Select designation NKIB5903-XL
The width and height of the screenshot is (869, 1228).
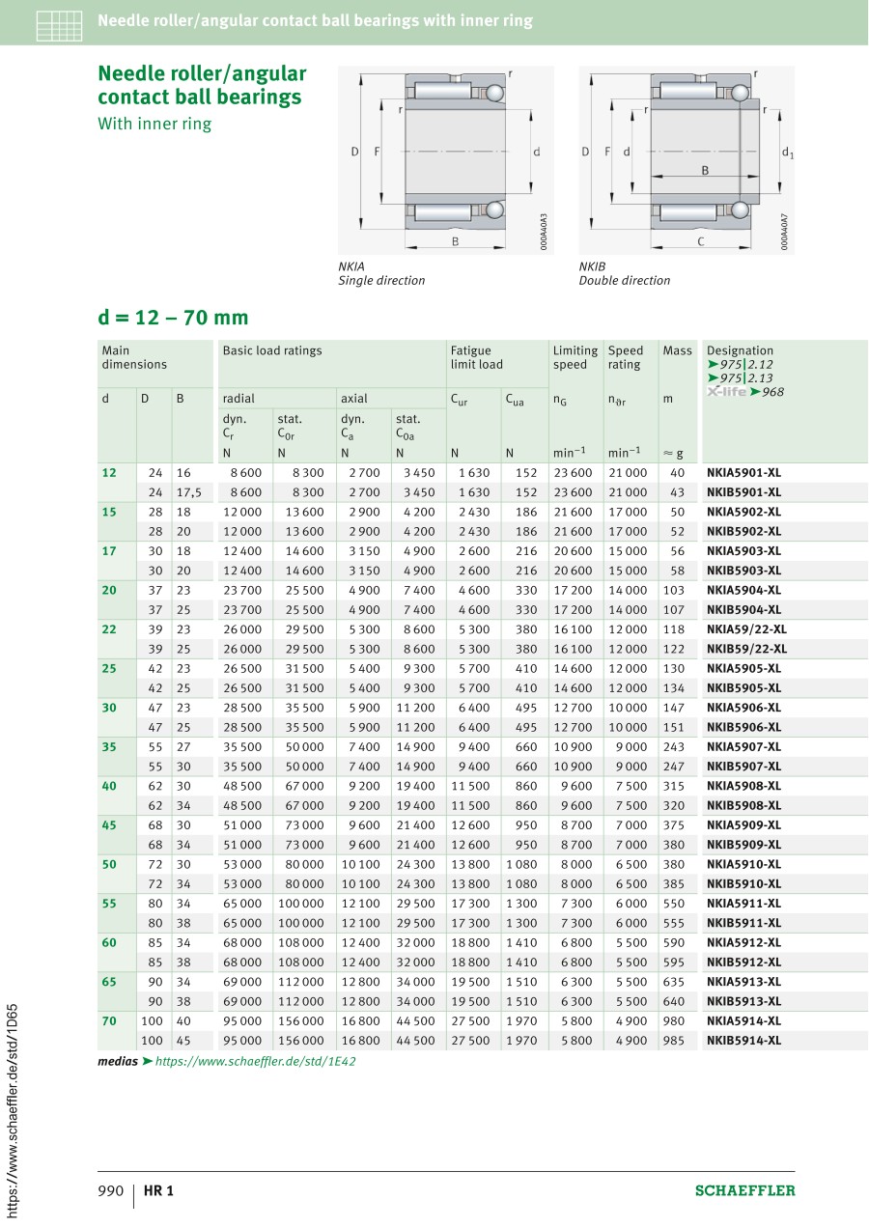(x=743, y=571)
